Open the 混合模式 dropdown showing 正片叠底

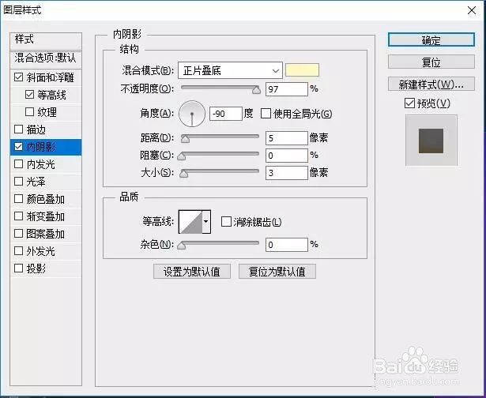230,70
